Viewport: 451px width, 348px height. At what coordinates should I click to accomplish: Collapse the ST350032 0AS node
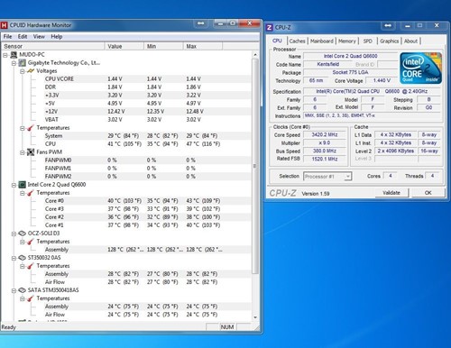click(14, 258)
